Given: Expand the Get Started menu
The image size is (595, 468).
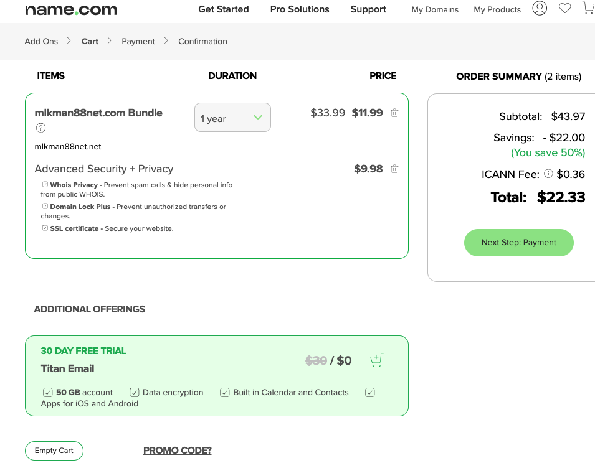Looking at the screenshot, I should (224, 9).
